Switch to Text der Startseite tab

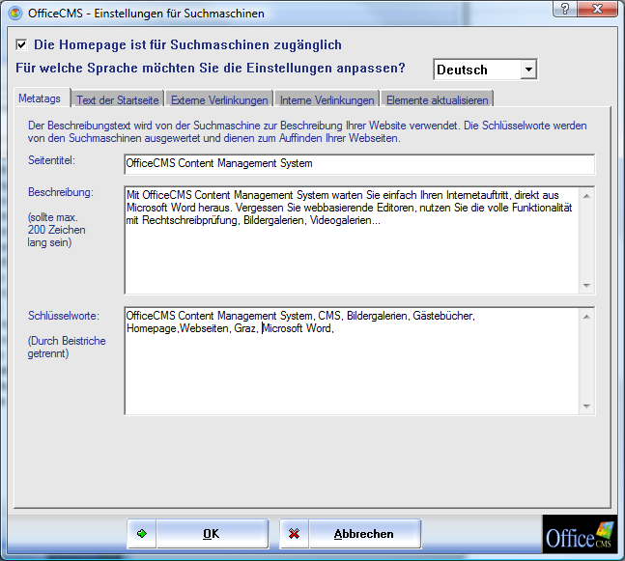tap(118, 100)
